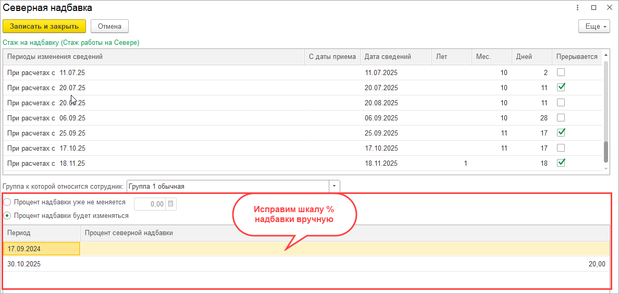
Task: Select Процент надбавки уже не меняется
Action: tap(65, 202)
